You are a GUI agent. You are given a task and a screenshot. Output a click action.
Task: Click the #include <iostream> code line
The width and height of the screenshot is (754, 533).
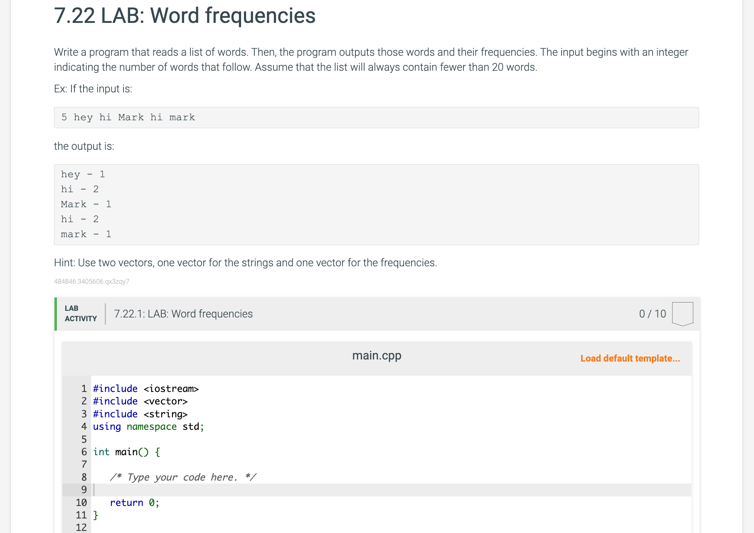(x=146, y=389)
